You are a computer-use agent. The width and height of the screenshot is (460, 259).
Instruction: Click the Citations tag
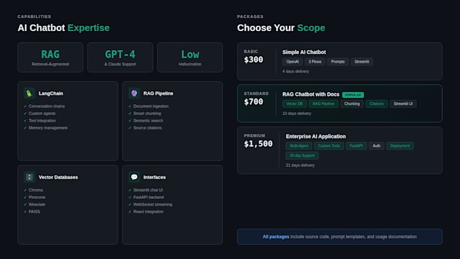(376, 104)
